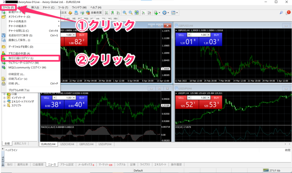This screenshot has width=292, height=173.
Task: Toggle chart auto scroll icon
Action: (x=143, y=13)
